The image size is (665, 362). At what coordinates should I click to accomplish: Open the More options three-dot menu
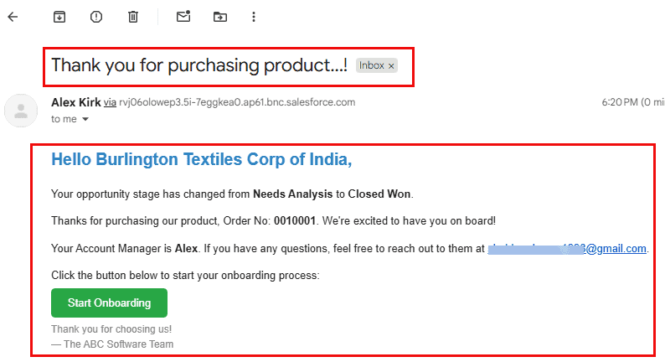pos(255,17)
